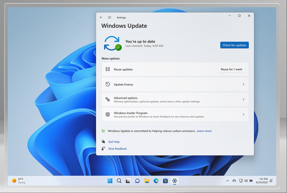Expand Advanced options with its chevron
Image resolution: width=287 pixels, height=193 pixels.
(x=243, y=99)
